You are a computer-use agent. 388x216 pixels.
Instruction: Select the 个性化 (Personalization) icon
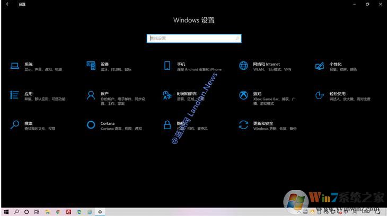point(319,66)
